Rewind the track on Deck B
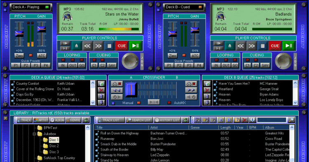The image size is (309, 162). (x=241, y=46)
